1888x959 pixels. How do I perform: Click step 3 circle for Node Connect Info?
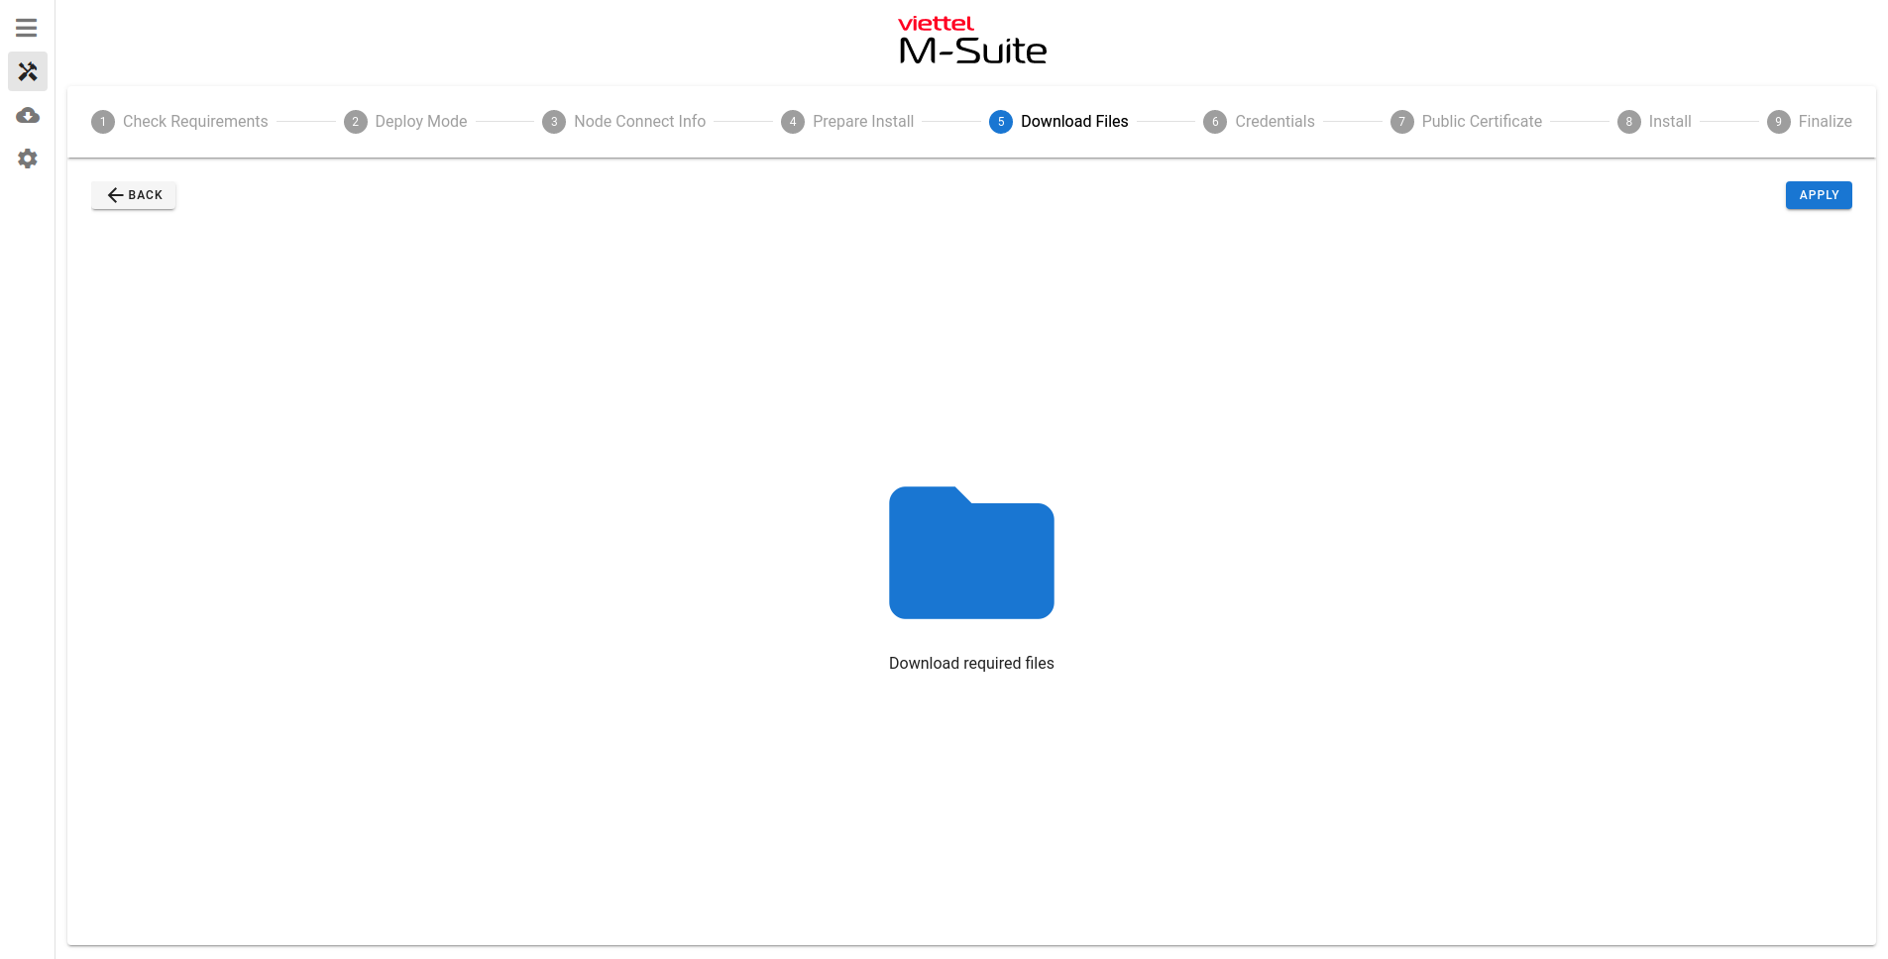tap(554, 122)
